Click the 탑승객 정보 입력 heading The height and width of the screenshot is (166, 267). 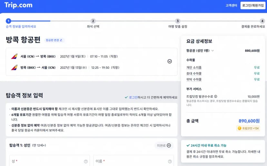[25, 95]
